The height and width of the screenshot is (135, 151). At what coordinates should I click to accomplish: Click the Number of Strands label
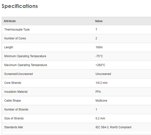click(x=16, y=109)
